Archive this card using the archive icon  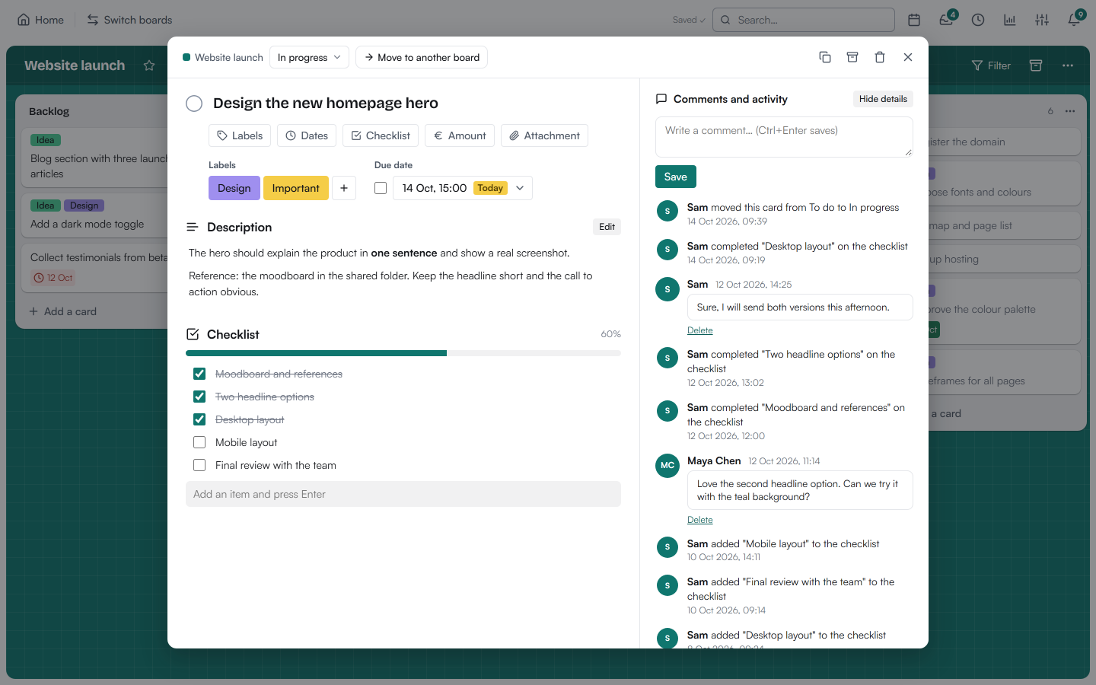[x=852, y=57]
